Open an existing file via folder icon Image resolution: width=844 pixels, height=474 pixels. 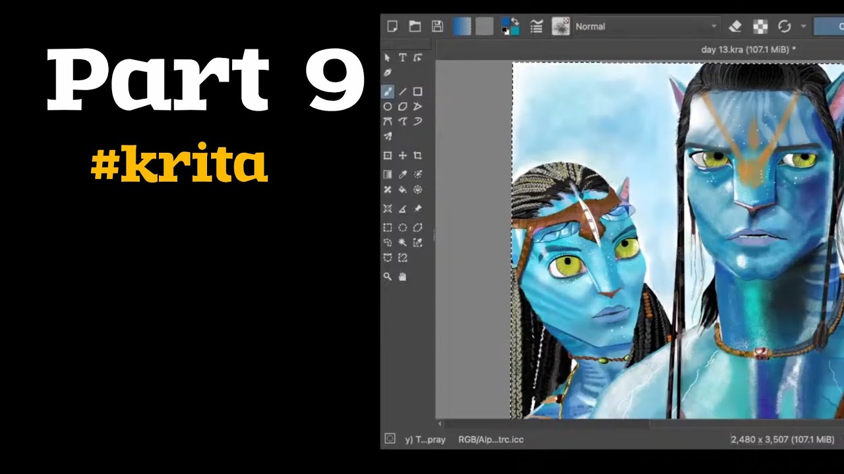point(415,26)
